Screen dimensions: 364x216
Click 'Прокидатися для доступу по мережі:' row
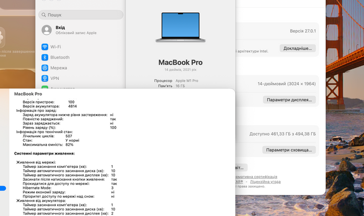click(70, 184)
